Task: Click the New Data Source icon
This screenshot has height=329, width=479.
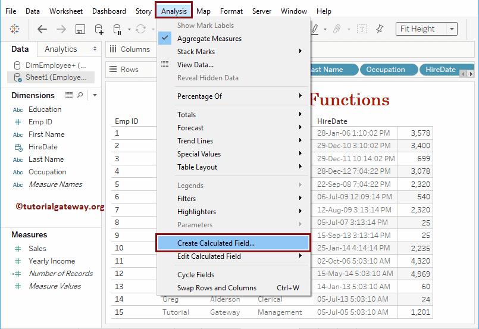Action: (x=99, y=29)
